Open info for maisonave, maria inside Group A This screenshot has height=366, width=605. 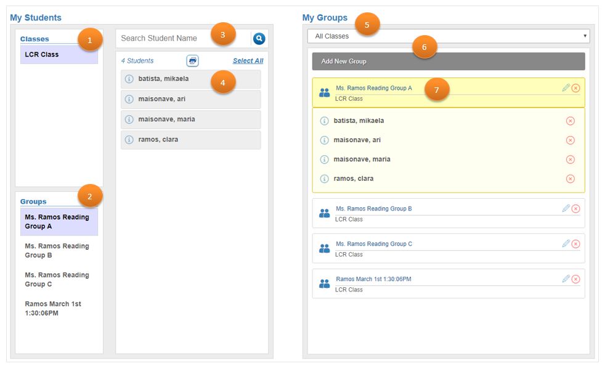325,159
